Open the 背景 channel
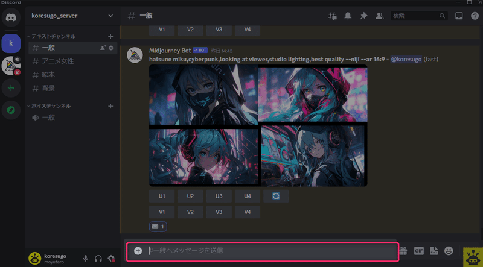The width and height of the screenshot is (483, 267). tap(72, 88)
